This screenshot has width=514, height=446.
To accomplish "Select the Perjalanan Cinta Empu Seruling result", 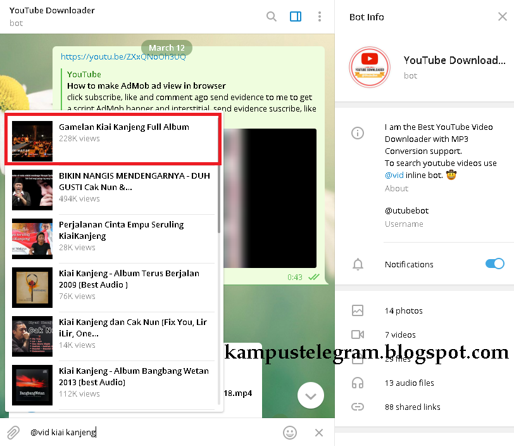I will [x=113, y=239].
